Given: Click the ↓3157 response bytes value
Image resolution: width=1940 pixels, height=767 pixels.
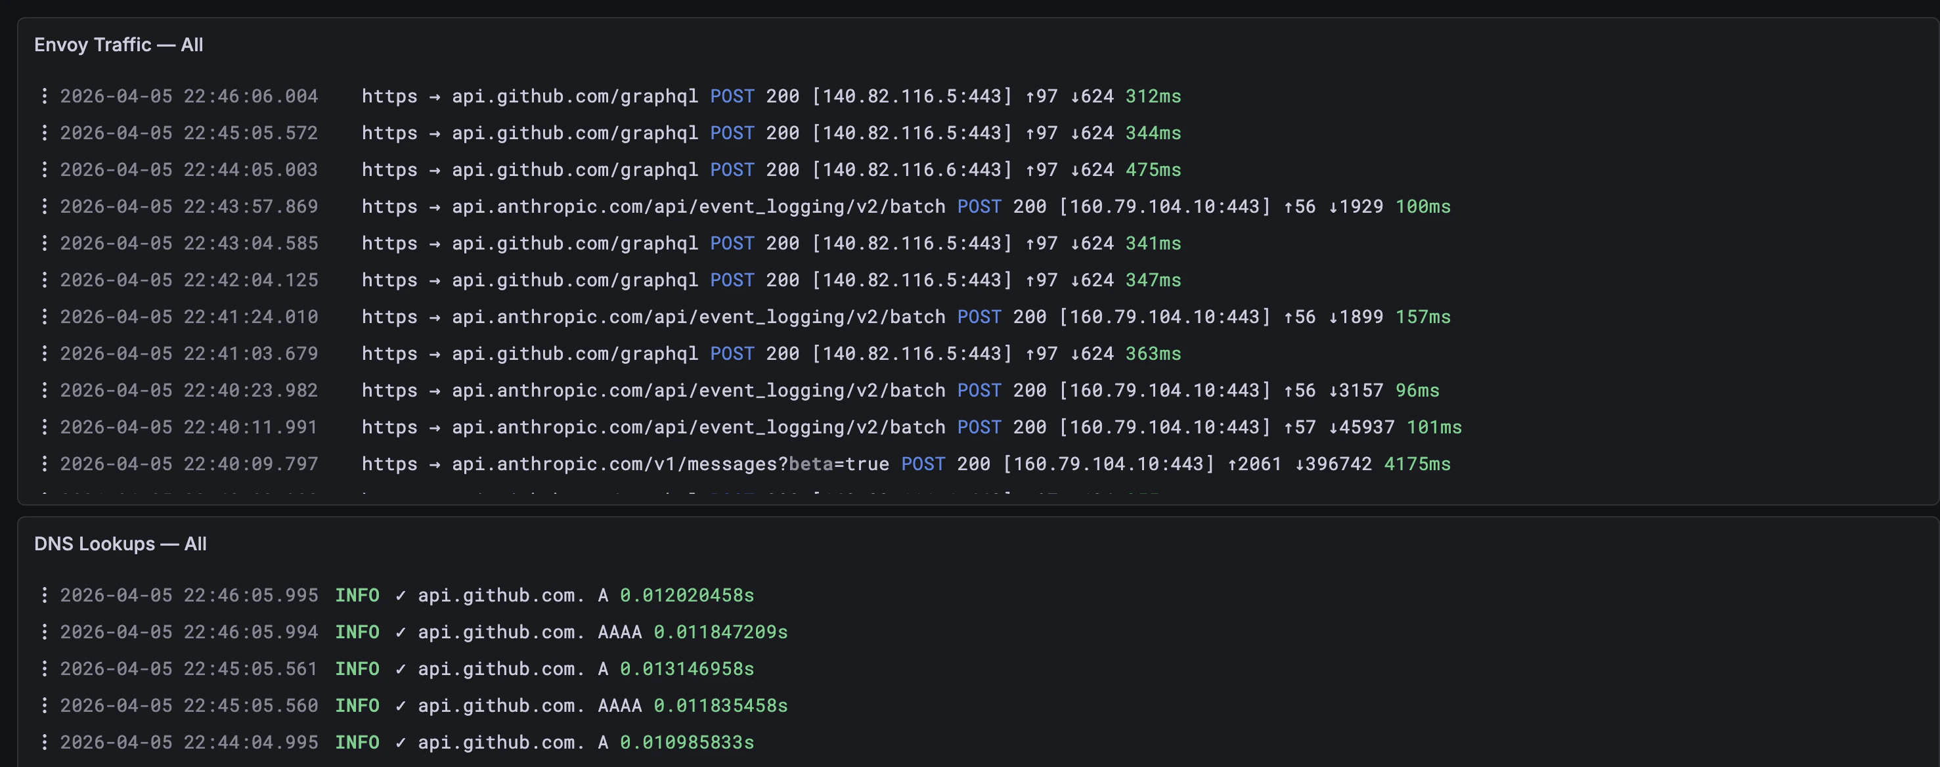Looking at the screenshot, I should click(1356, 391).
